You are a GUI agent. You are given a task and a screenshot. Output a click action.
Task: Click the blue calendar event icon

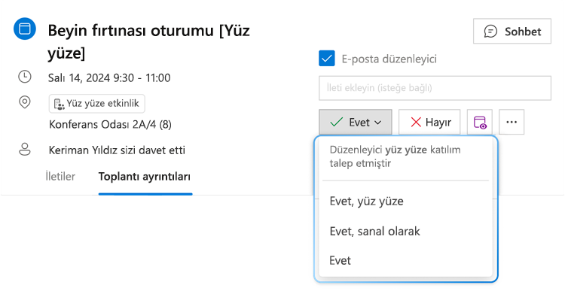pos(25,29)
